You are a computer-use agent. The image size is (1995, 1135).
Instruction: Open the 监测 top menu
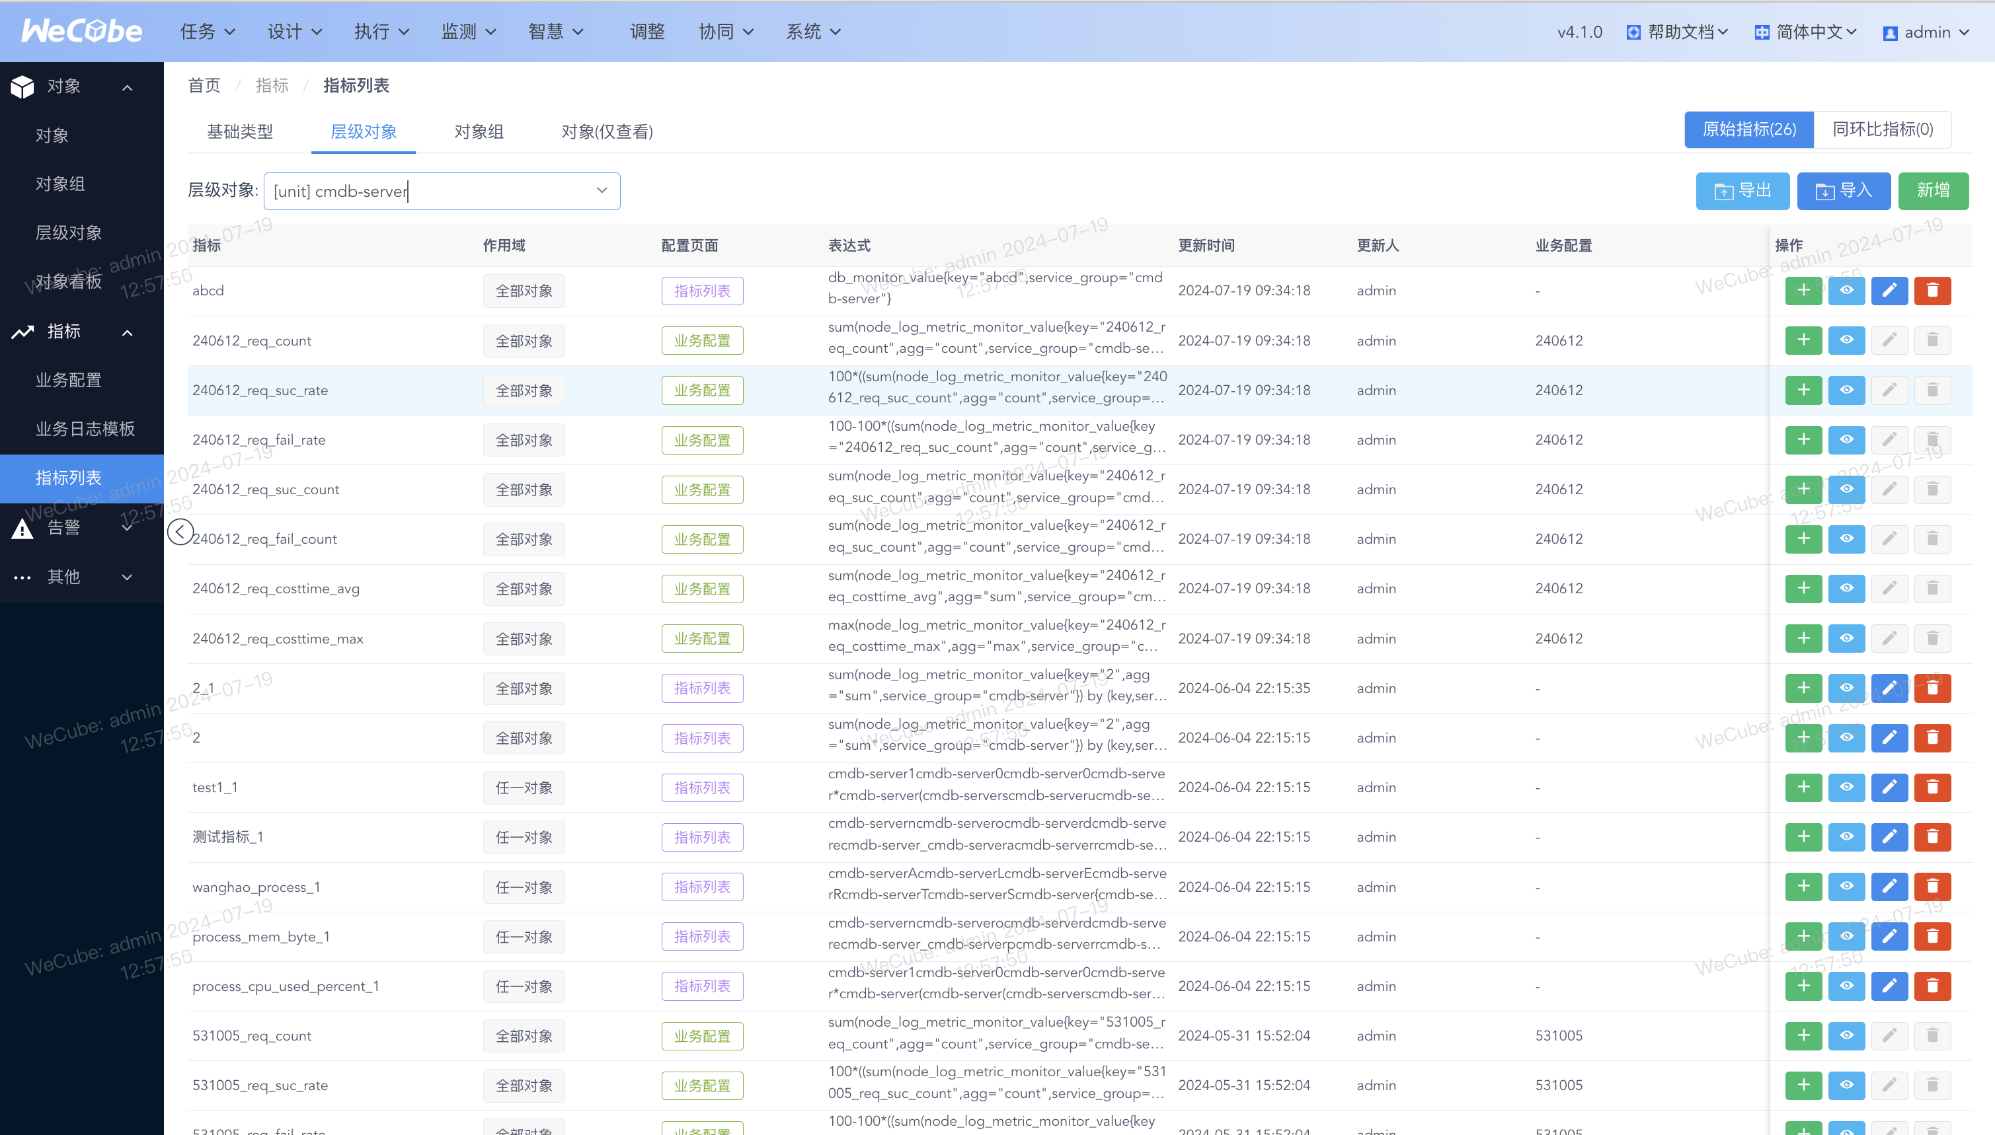[x=469, y=32]
